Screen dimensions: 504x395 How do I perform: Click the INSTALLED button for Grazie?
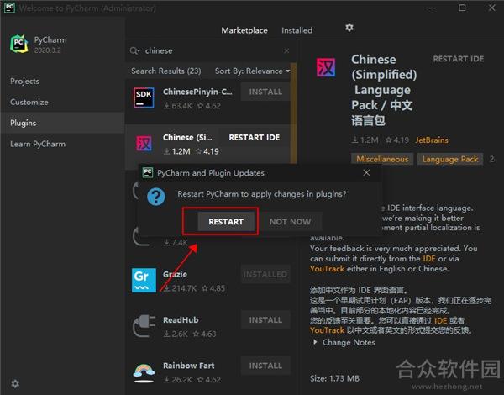click(265, 274)
